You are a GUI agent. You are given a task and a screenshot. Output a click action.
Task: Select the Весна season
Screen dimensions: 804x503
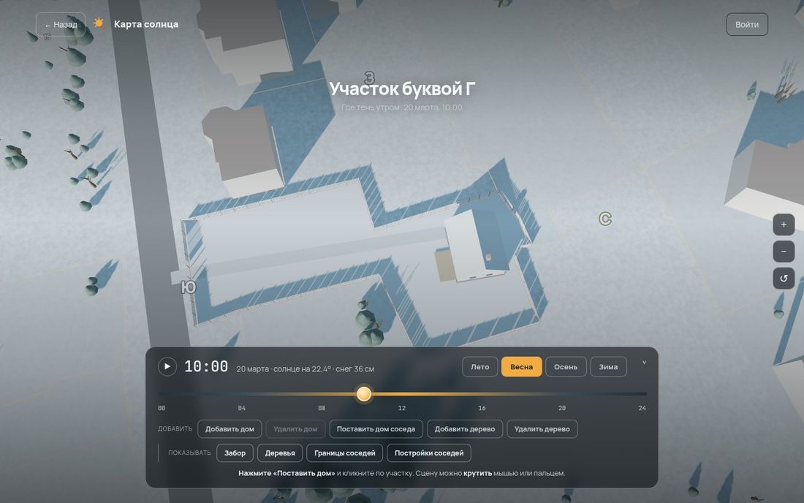pyautogui.click(x=521, y=366)
